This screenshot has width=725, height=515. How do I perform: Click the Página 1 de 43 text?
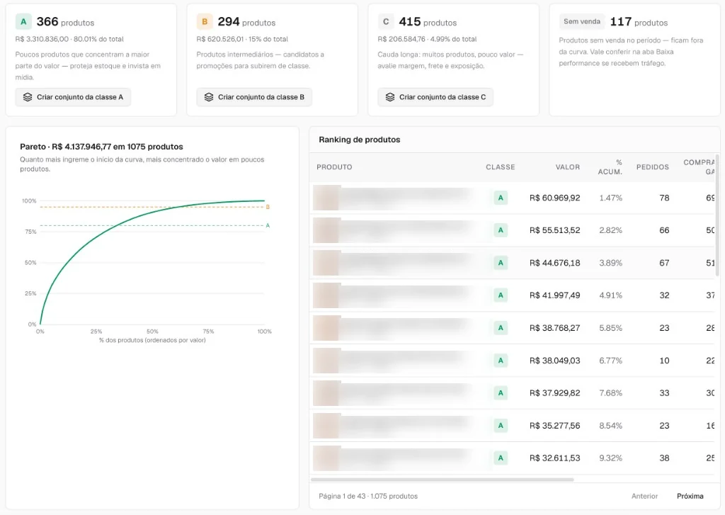342,496
